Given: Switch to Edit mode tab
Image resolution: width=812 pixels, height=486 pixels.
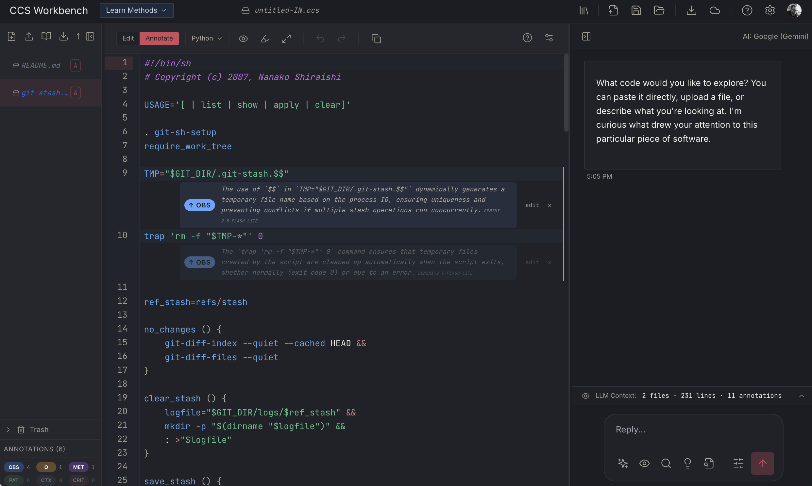Looking at the screenshot, I should click(128, 38).
